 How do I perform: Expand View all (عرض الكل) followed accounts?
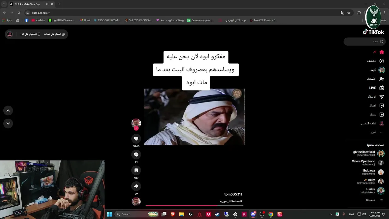click(x=374, y=200)
